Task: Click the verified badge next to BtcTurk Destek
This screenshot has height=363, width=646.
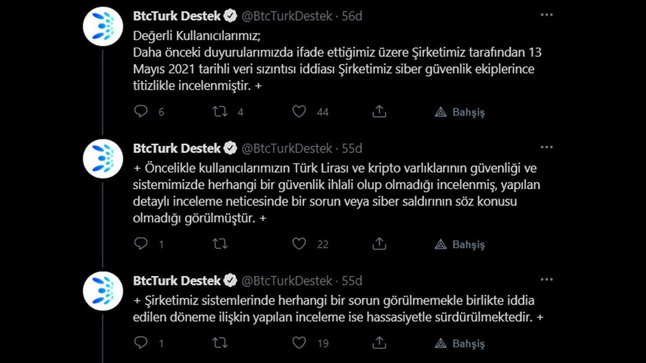Action: click(230, 16)
